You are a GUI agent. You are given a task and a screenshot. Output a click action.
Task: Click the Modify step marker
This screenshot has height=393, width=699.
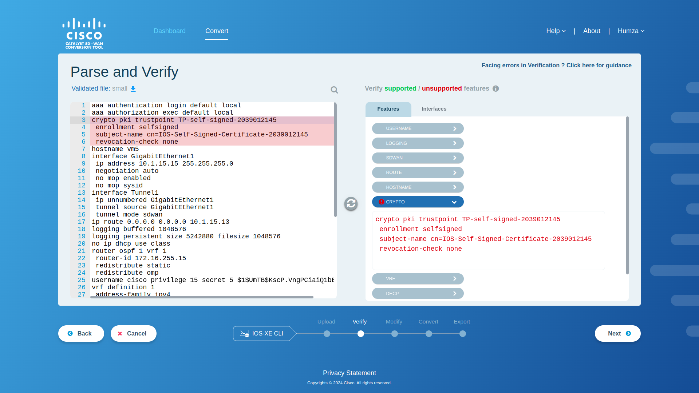tap(395, 334)
